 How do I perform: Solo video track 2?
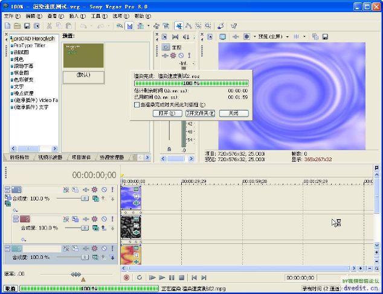[112, 219]
